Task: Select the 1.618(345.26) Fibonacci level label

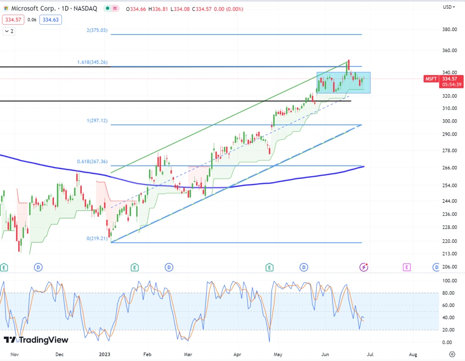Action: [x=92, y=62]
